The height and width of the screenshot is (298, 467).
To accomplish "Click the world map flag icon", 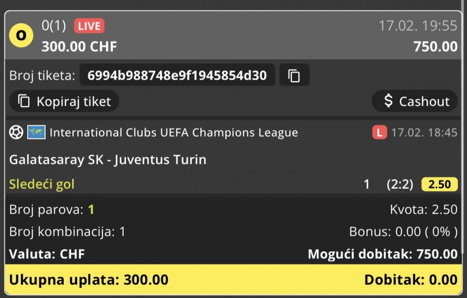I will [x=36, y=132].
